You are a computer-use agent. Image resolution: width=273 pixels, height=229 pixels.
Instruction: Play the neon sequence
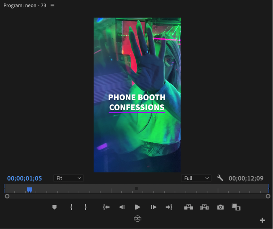point(137,207)
